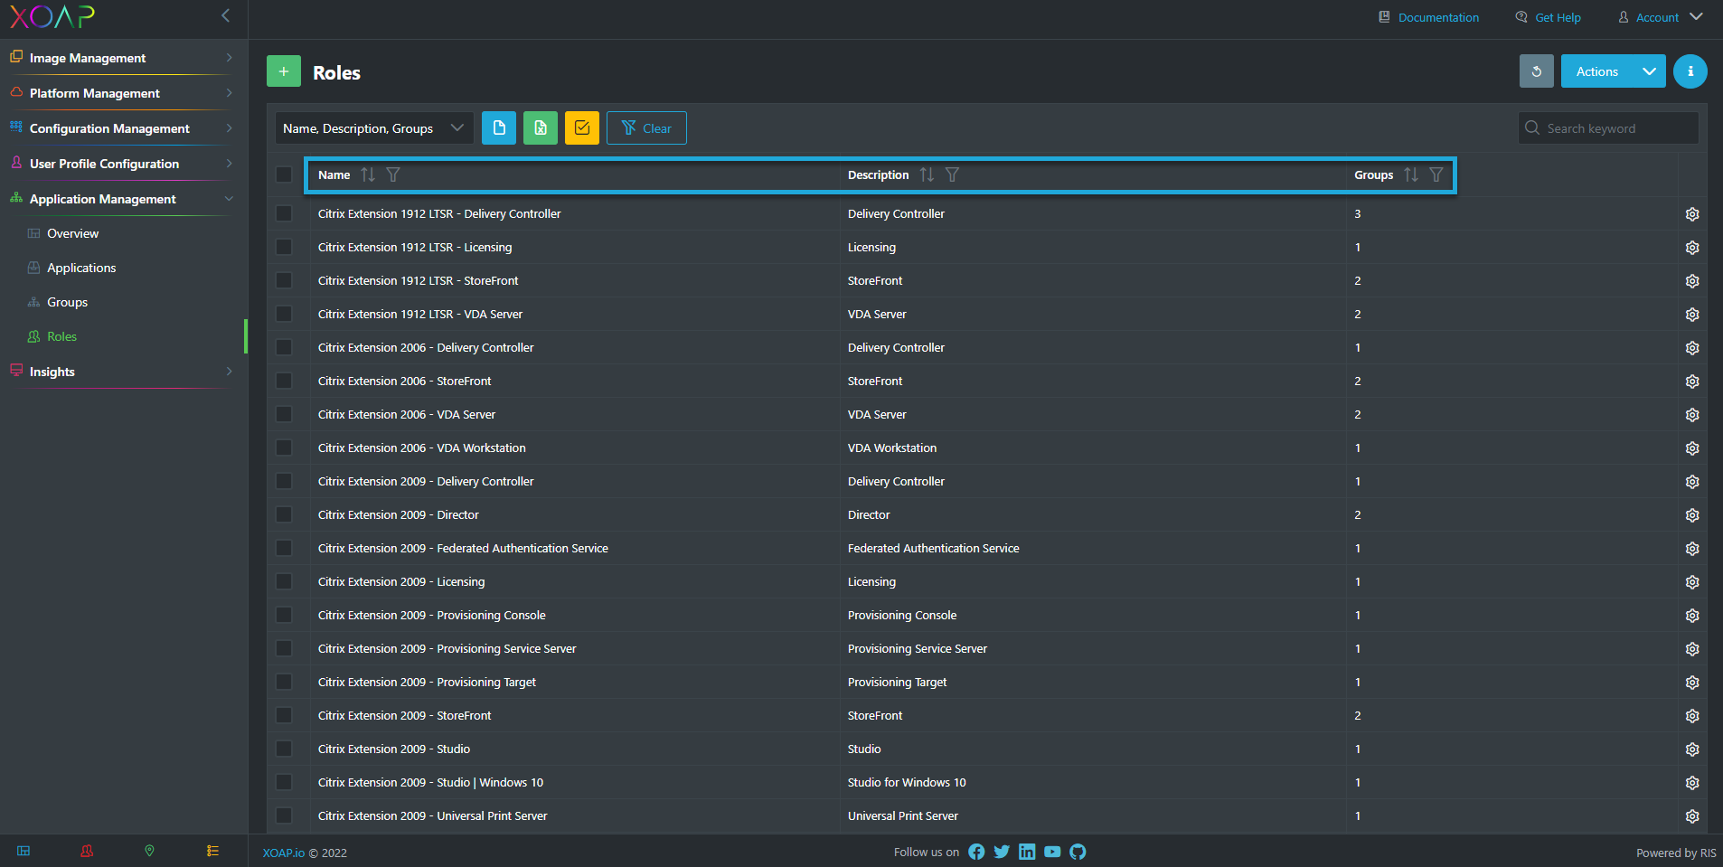Open settings gear for 2006 VDA Workstation row

(x=1692, y=448)
